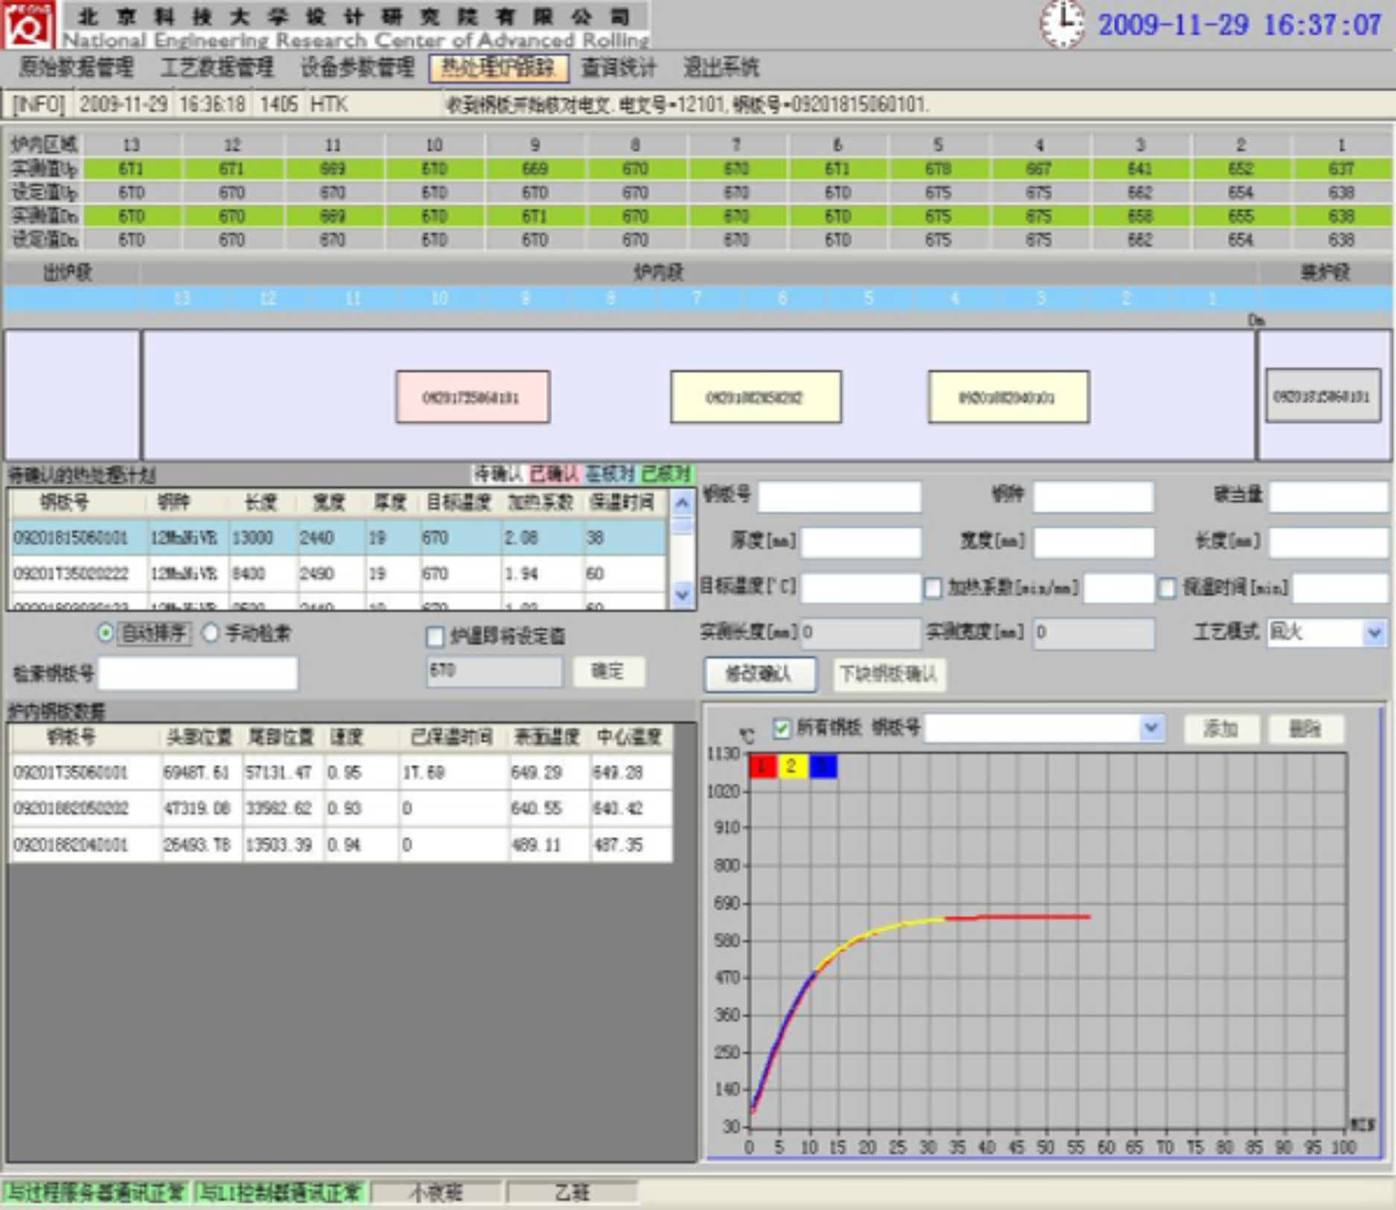The width and height of the screenshot is (1396, 1210).
Task: Select plan row 09201T35020222
Action: pyautogui.click(x=339, y=573)
